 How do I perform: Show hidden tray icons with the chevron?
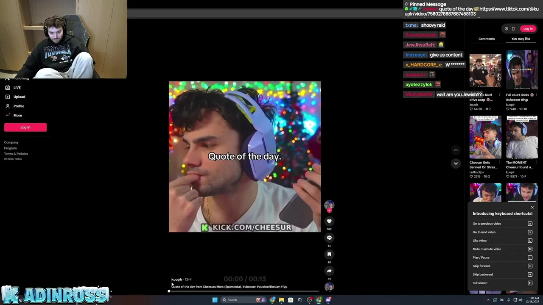[488, 300]
